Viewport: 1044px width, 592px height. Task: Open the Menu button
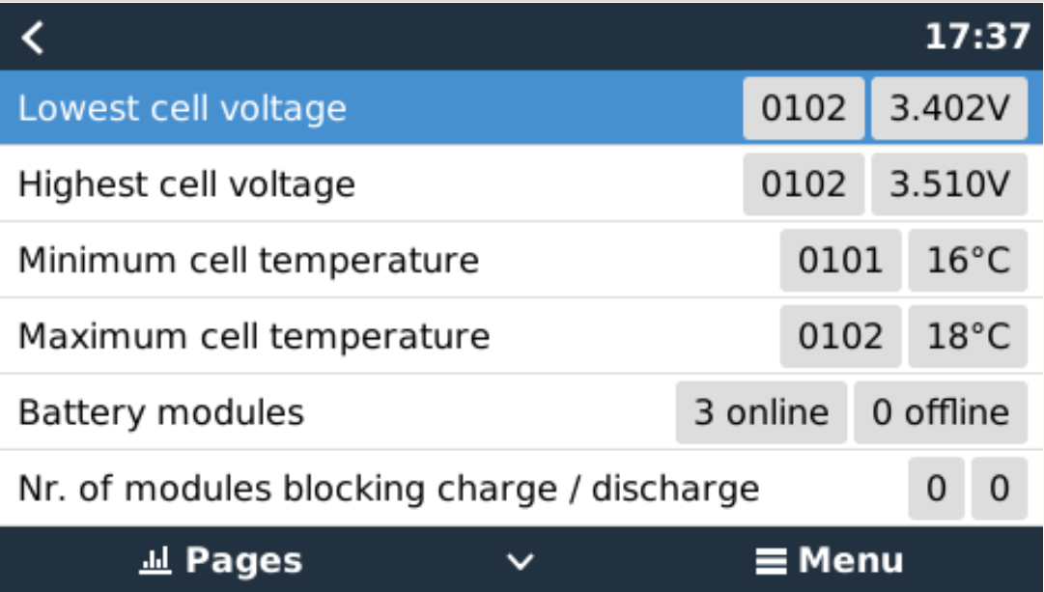[829, 560]
